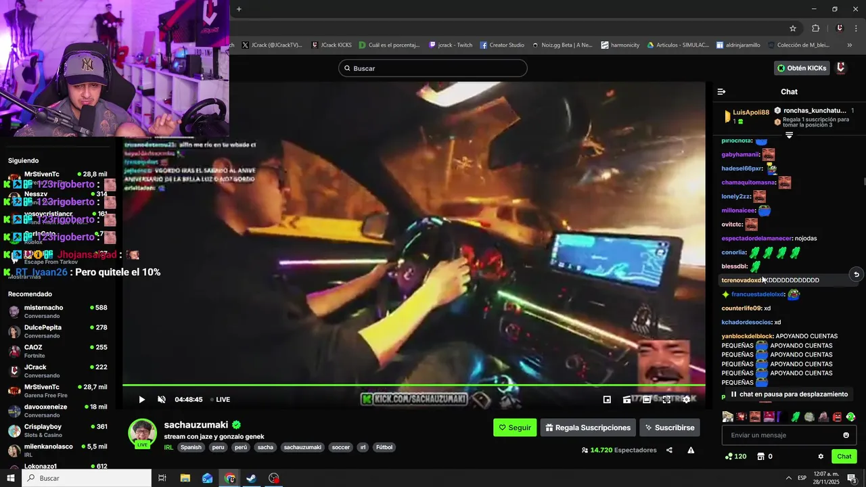This screenshot has width=866, height=487.
Task: Open Chrome three-dot menu
Action: [855, 28]
